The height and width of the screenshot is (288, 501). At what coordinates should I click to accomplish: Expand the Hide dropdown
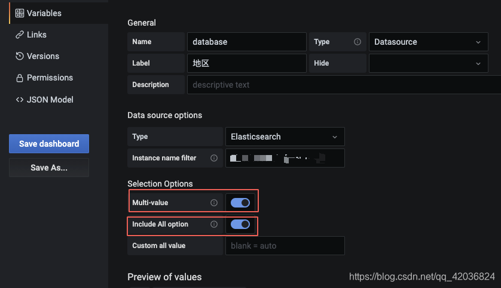click(428, 63)
